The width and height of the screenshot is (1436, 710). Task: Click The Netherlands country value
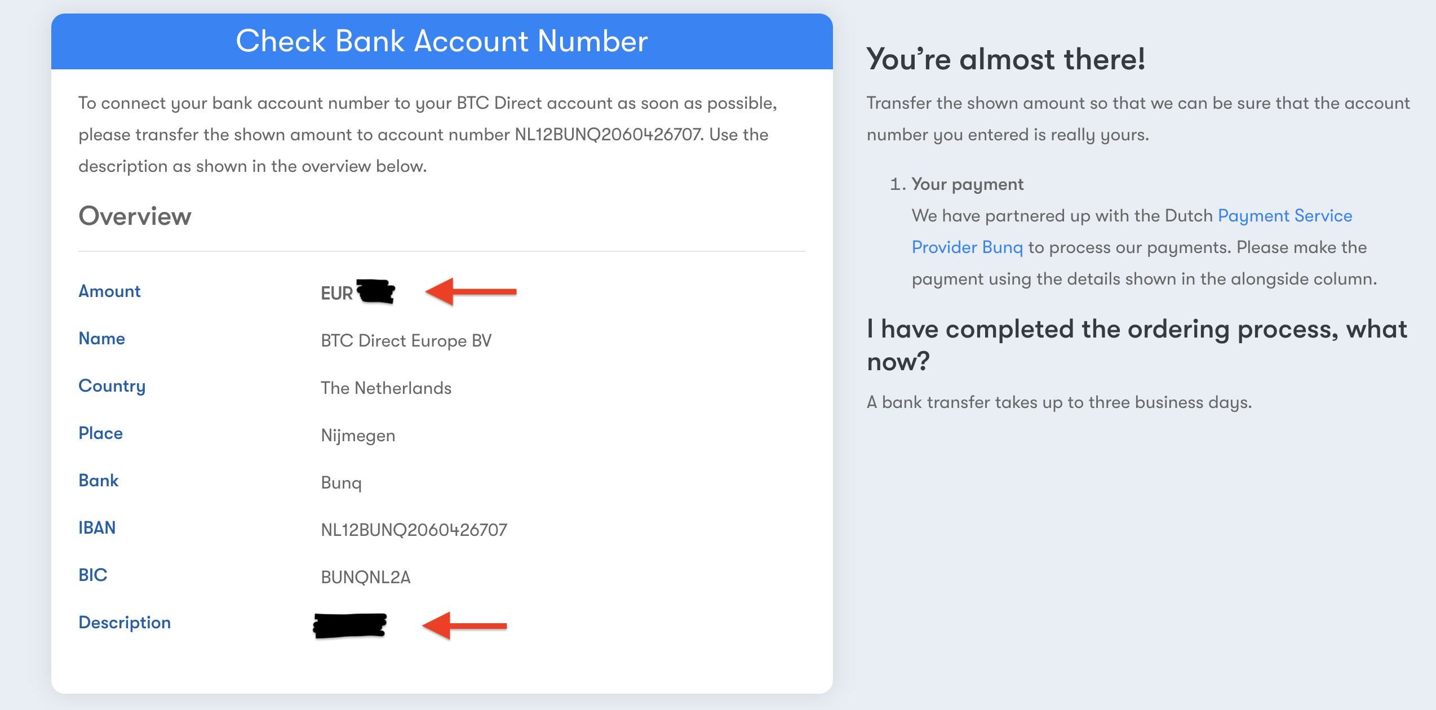pyautogui.click(x=385, y=388)
